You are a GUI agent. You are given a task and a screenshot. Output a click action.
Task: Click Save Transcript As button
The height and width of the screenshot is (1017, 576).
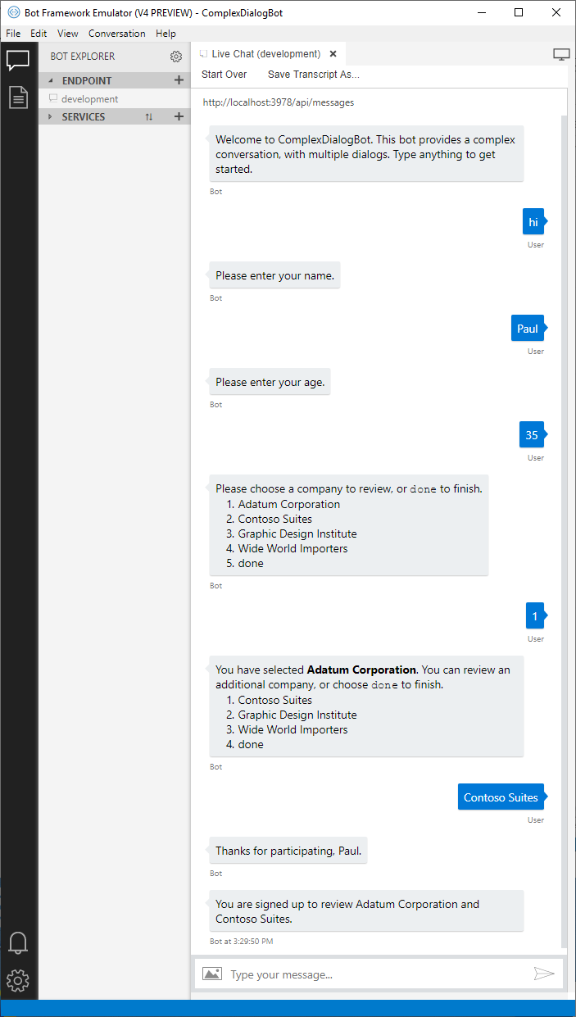click(x=314, y=75)
